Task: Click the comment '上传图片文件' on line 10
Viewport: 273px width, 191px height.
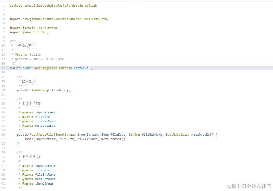Action: click(25, 46)
